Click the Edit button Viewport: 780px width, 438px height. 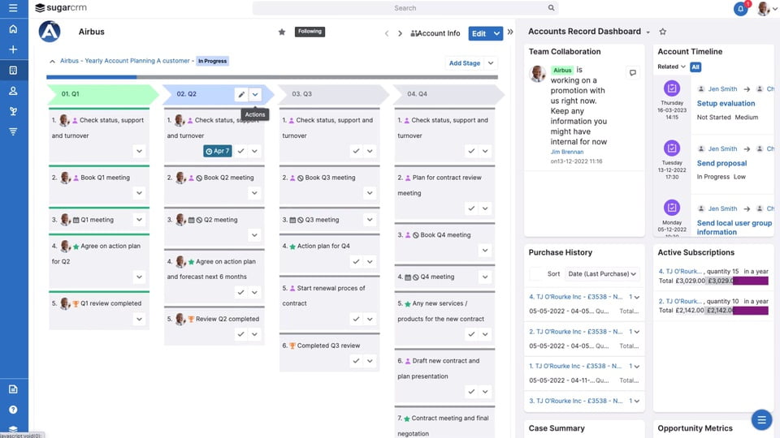[x=479, y=33]
